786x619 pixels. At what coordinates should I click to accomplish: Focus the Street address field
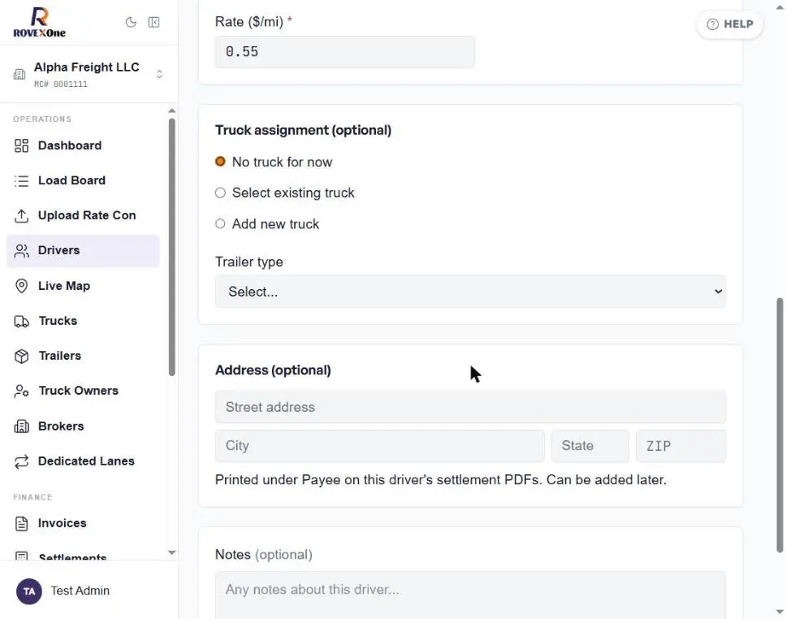click(x=470, y=407)
